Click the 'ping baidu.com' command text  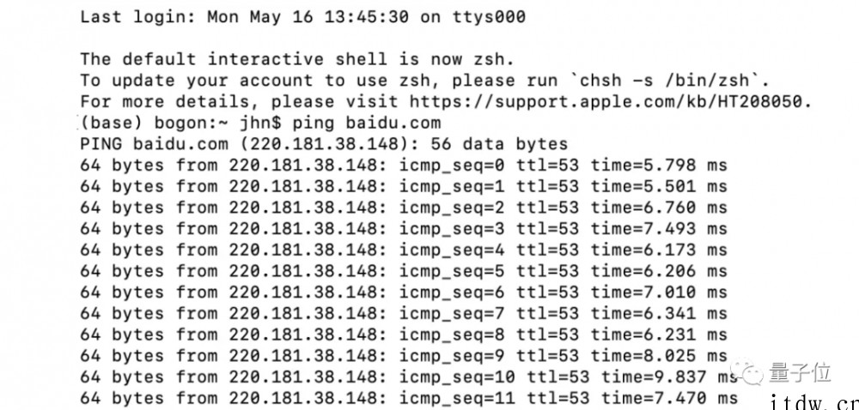(367, 123)
